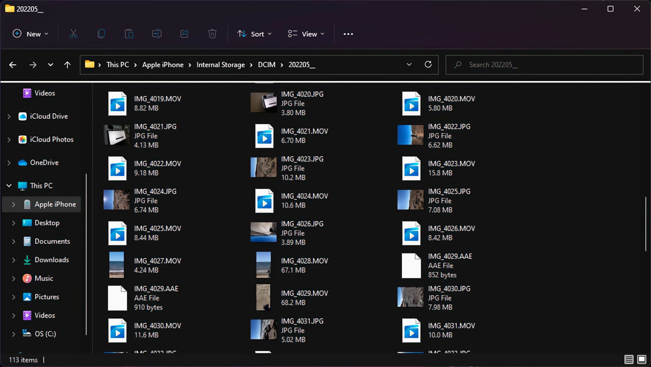Open the New item menu

pyautogui.click(x=31, y=34)
